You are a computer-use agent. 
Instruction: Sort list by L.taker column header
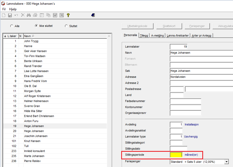point(10,36)
